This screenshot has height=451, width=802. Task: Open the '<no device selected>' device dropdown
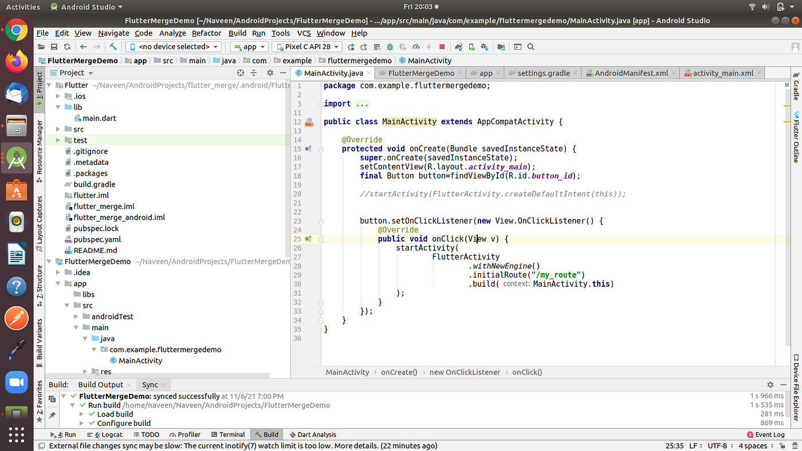click(x=173, y=47)
